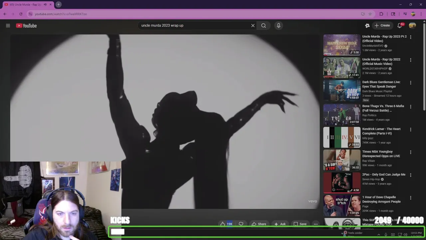
Task: Go back using the browser back arrow
Action: point(5,14)
